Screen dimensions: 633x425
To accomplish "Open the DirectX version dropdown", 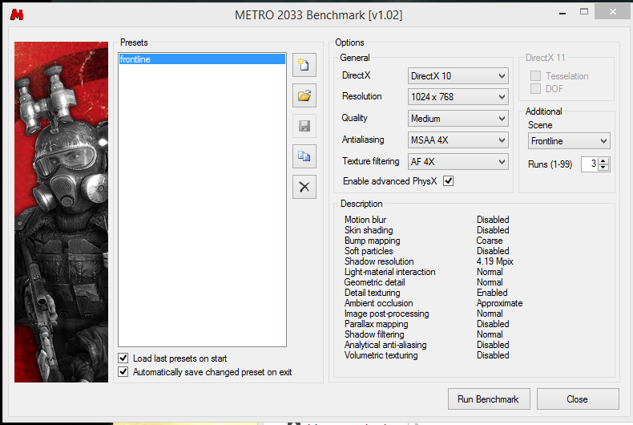I will [x=458, y=76].
